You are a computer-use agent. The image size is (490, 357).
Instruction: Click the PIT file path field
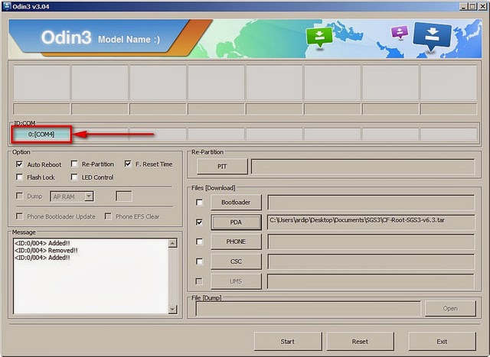click(363, 167)
